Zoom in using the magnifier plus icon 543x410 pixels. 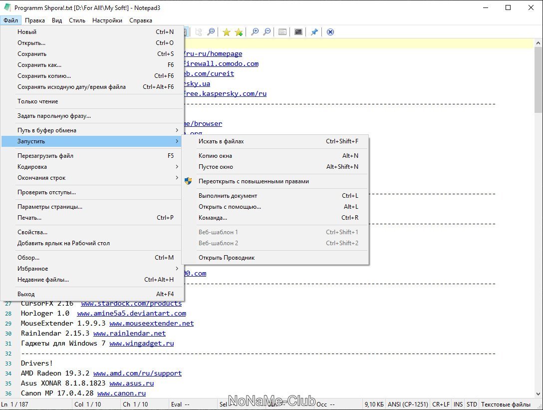point(255,32)
